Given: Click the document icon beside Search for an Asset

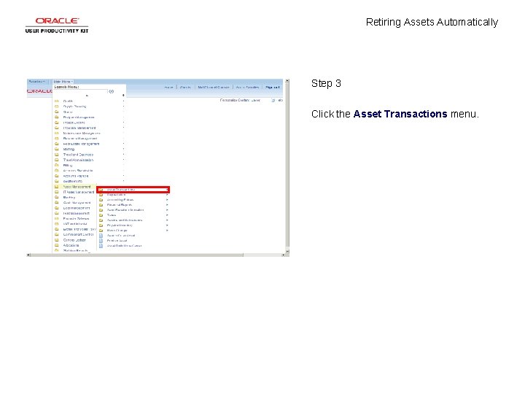Looking at the screenshot, I should [101, 236].
